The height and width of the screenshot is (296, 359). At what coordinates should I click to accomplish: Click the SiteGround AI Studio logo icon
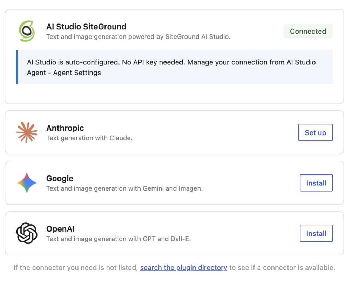[x=27, y=31]
